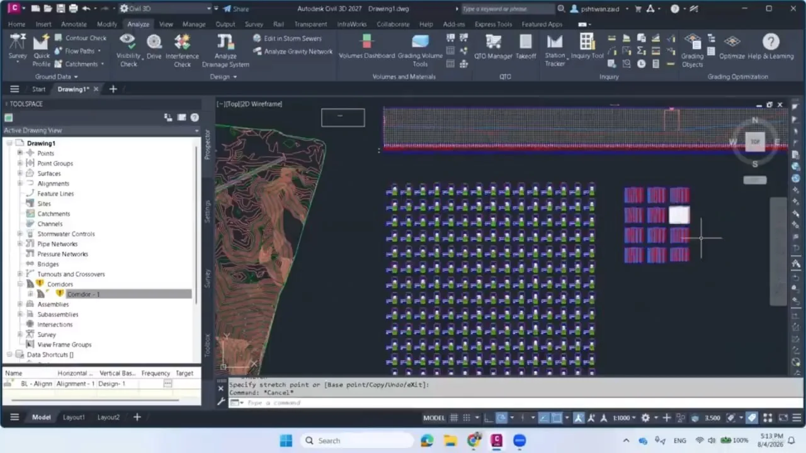
Task: Toggle the MODEL space button in status bar
Action: (x=434, y=418)
